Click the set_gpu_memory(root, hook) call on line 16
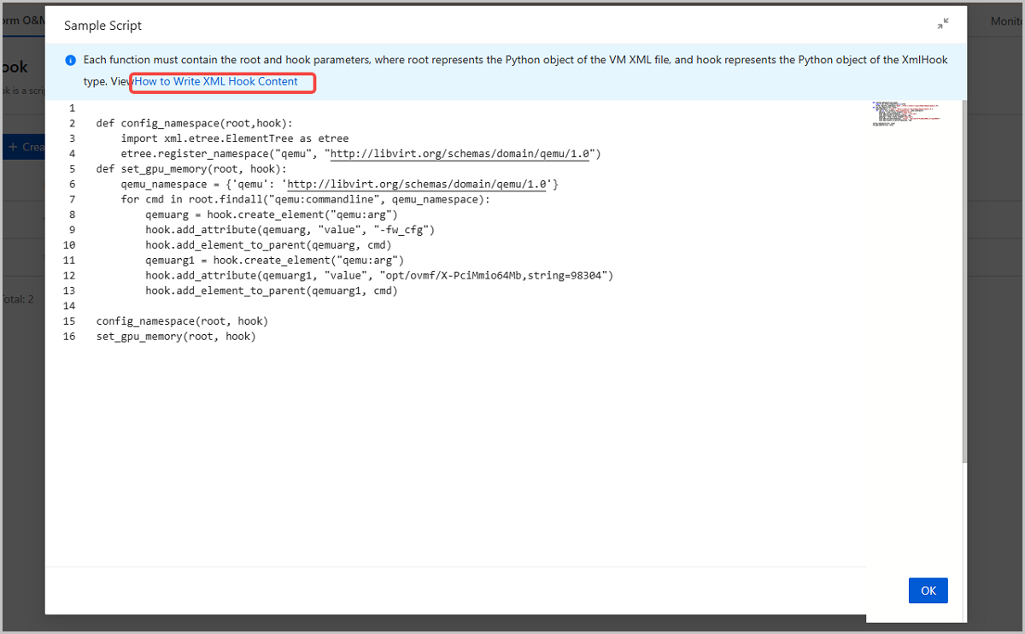1025x634 pixels. (175, 337)
